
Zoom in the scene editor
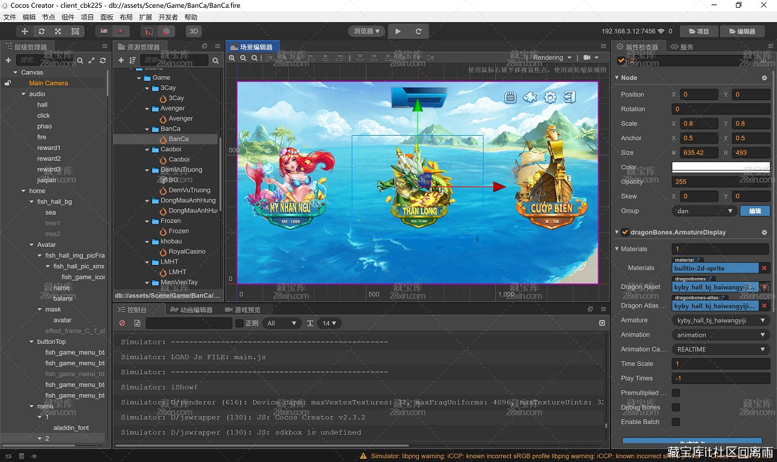232,58
